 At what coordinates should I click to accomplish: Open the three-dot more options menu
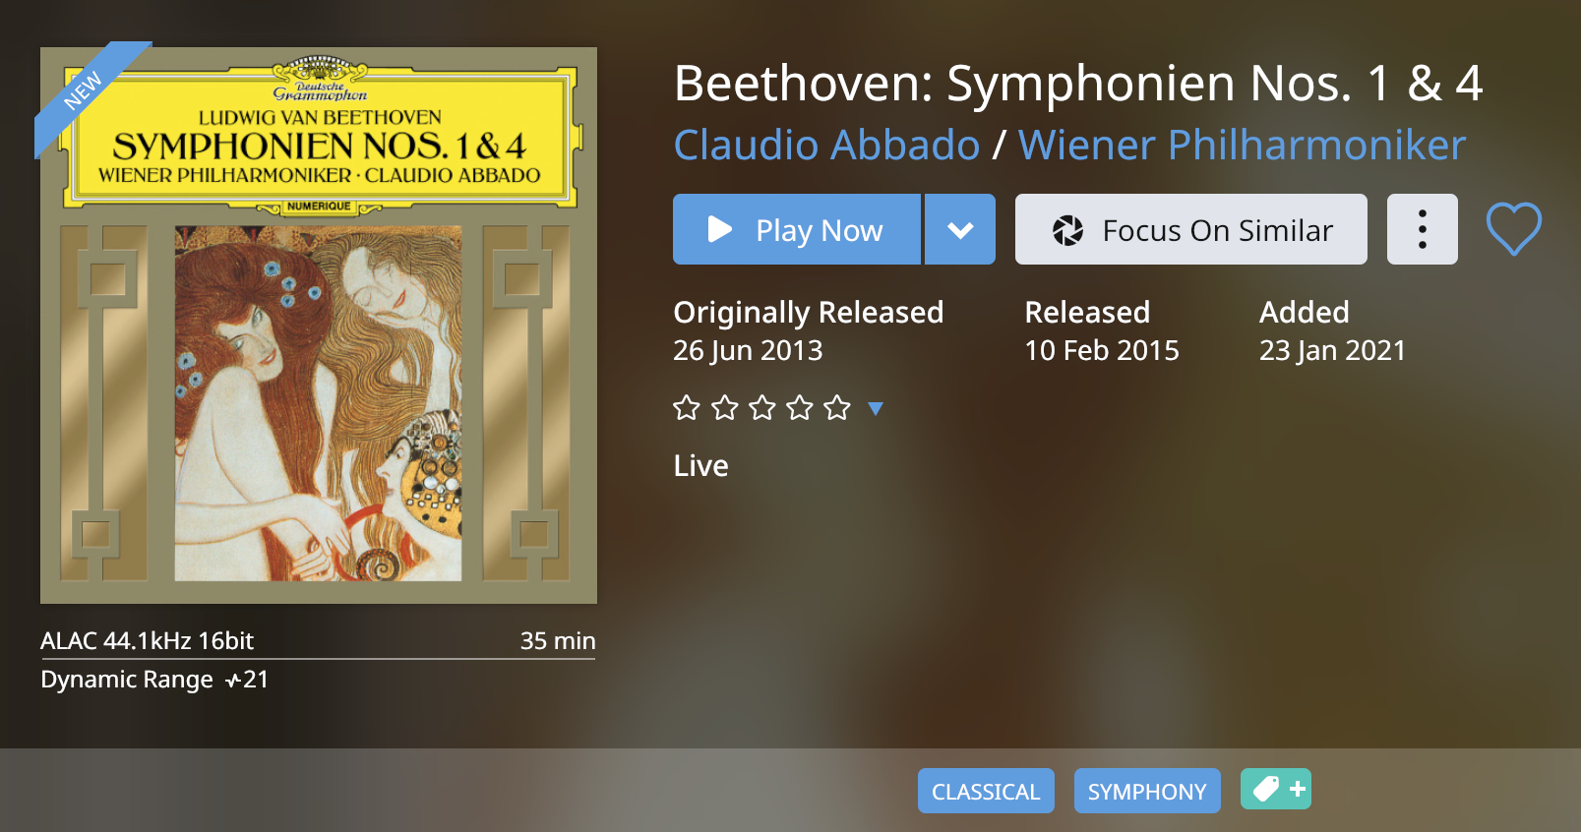pyautogui.click(x=1422, y=230)
